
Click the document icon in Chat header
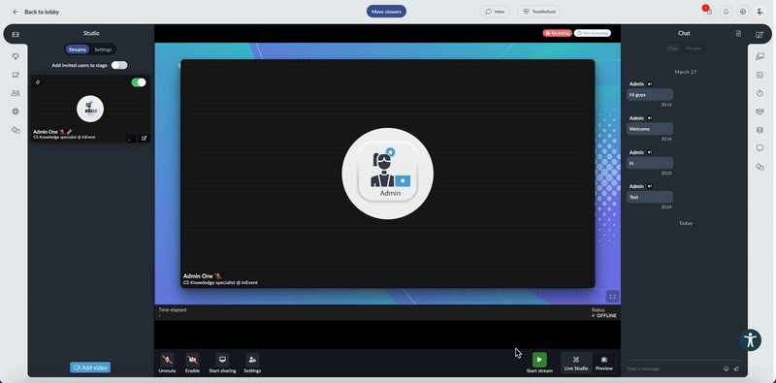[x=738, y=33]
